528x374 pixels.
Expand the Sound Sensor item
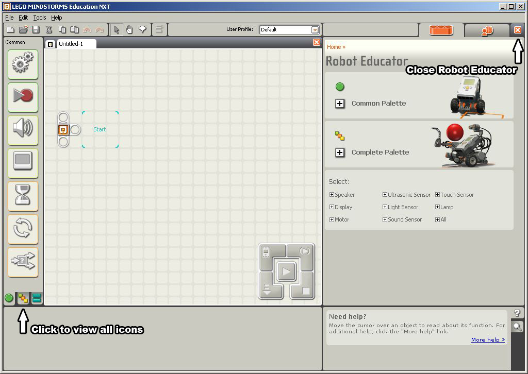point(385,219)
